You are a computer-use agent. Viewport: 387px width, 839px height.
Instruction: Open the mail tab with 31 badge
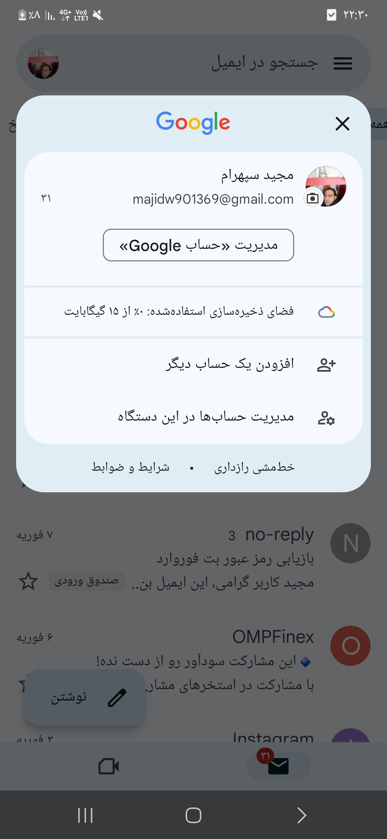coord(278,766)
